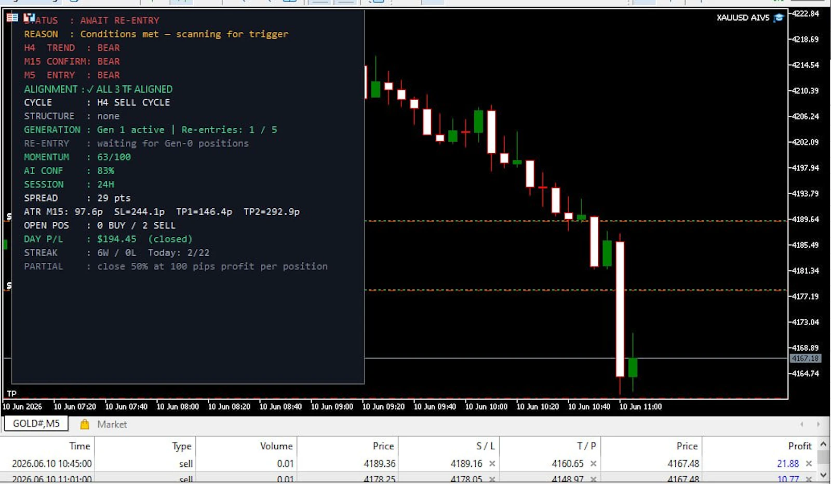Image resolution: width=831 pixels, height=484 pixels.
Task: Click the 21.88 profit value
Action: [x=788, y=463]
